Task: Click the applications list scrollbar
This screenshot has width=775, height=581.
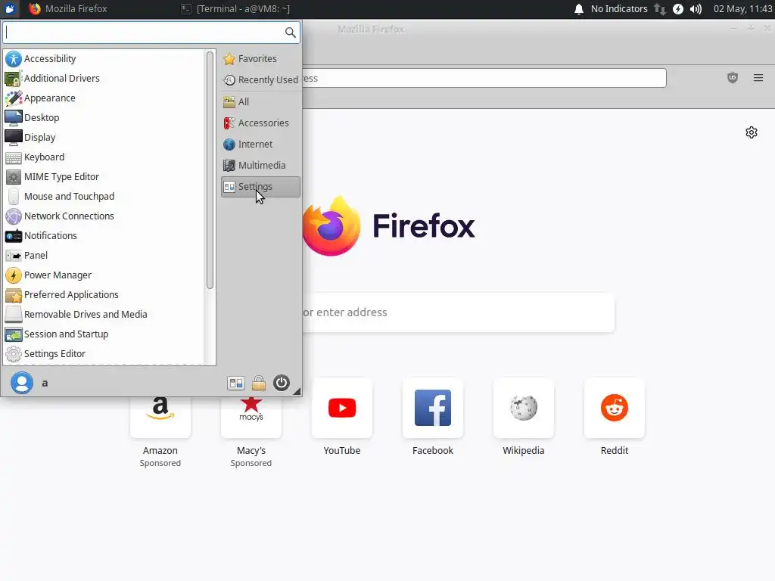Action: click(210, 170)
